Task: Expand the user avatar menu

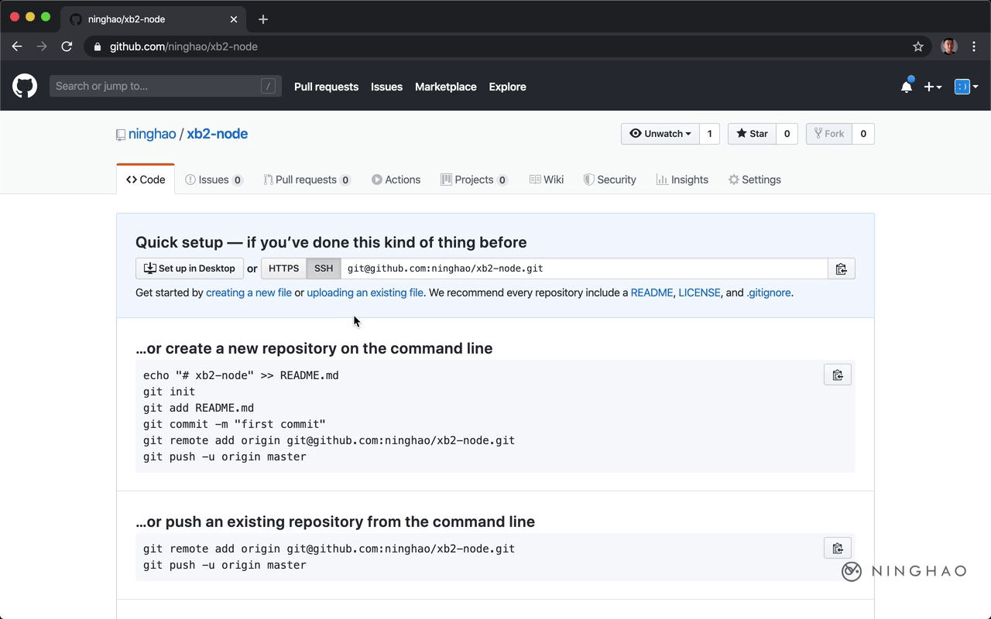Action: tap(966, 87)
